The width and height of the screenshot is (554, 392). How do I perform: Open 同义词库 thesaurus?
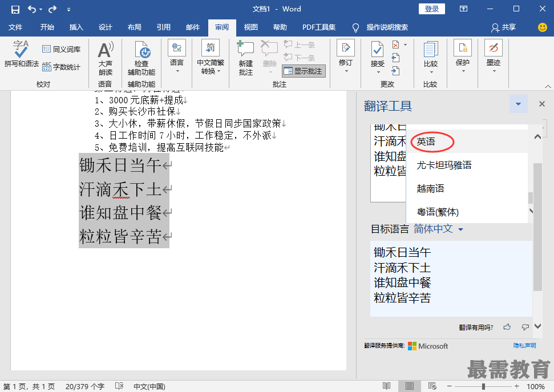pos(62,49)
